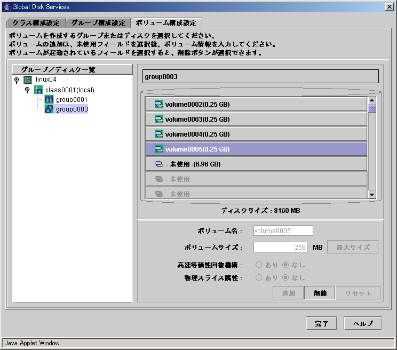
Task: Click the linux04 host icon in tree
Action: click(x=28, y=79)
